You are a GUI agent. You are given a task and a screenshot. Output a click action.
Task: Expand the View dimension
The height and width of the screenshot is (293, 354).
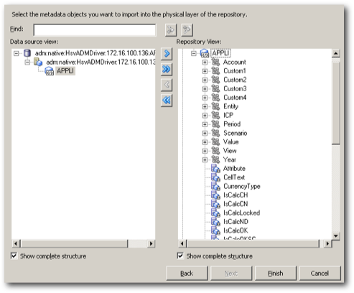[205, 151]
